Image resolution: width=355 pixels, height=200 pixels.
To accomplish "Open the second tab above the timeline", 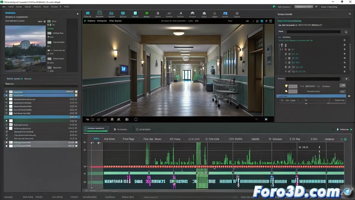I will 121,129.
